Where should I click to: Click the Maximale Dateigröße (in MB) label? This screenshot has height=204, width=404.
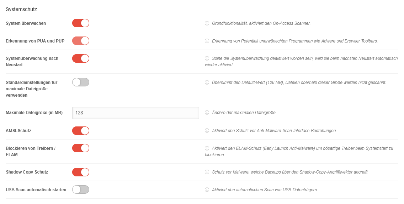click(34, 113)
